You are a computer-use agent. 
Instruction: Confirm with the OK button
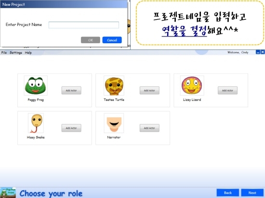pos(91,40)
